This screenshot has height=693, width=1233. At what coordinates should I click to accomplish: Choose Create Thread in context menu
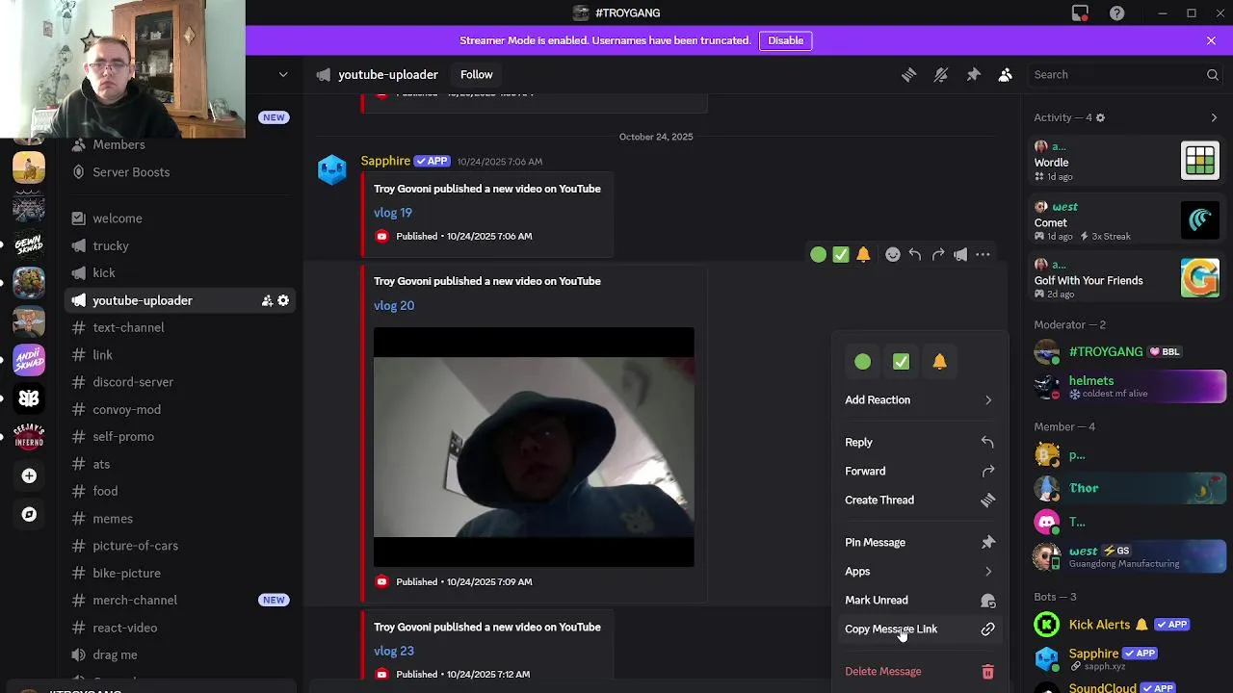click(920, 500)
